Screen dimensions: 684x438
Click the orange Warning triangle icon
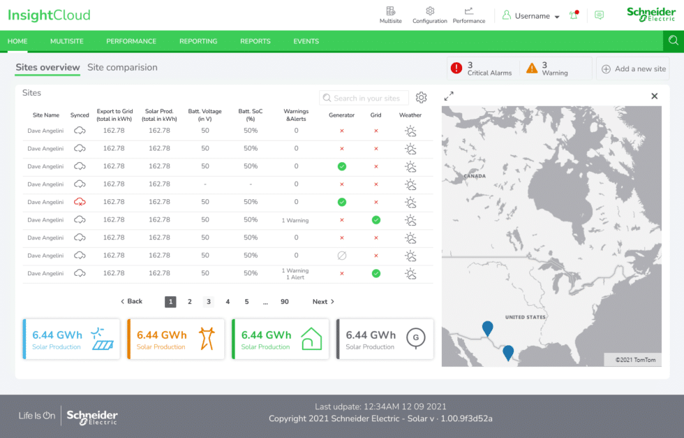tap(532, 68)
